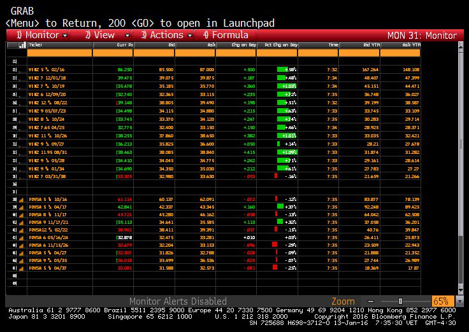Select the VENZ 7 12/01/18 ticker
The height and width of the screenshot is (332, 469).
[47, 78]
